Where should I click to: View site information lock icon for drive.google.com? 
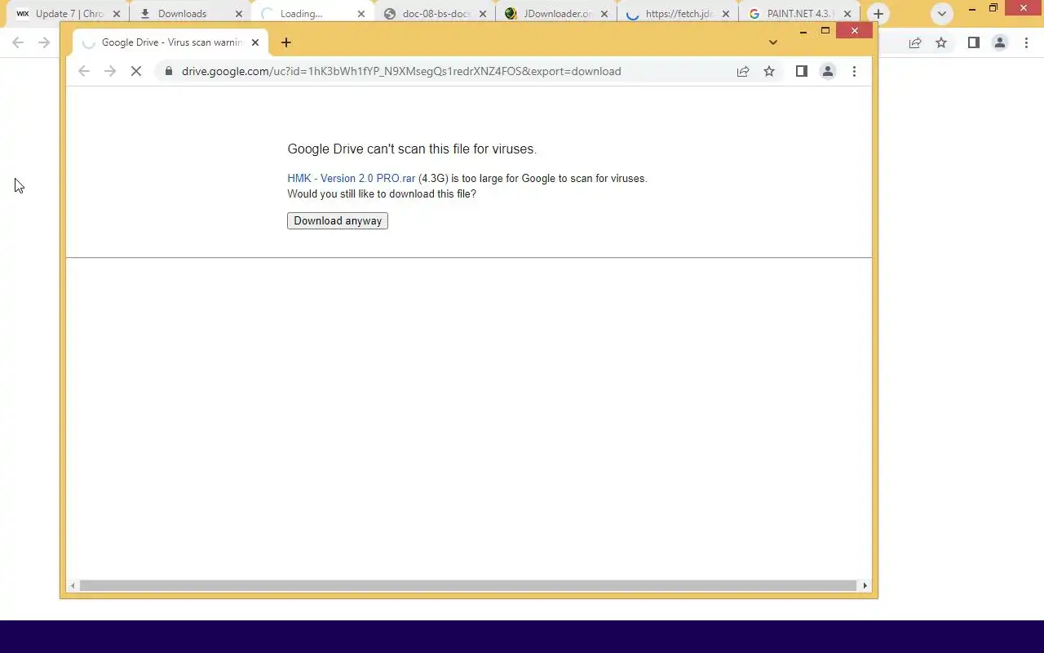[169, 71]
